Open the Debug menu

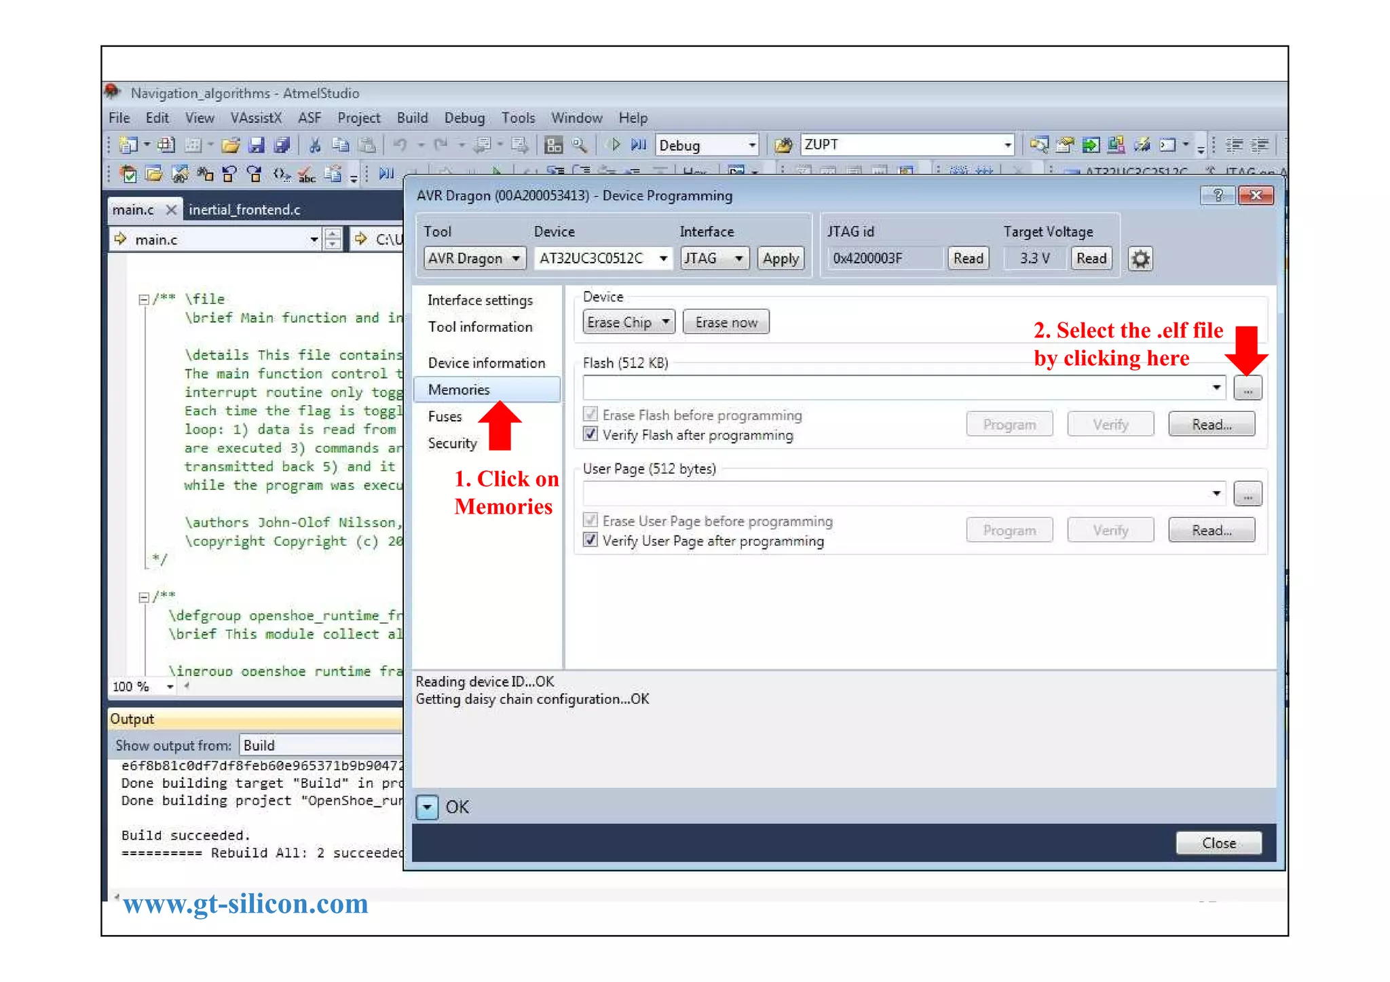point(464,118)
